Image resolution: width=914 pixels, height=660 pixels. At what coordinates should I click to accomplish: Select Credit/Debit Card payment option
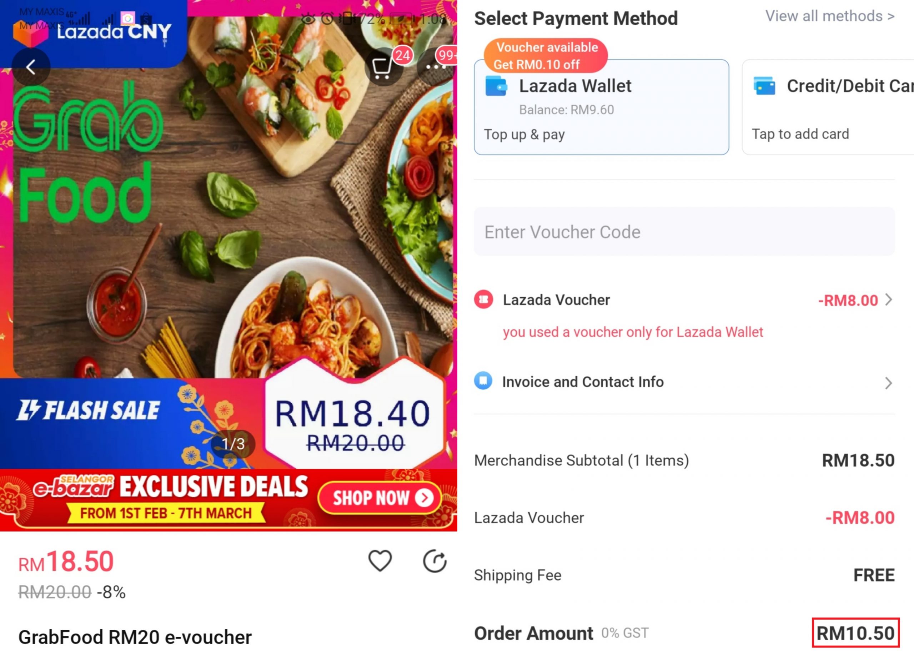828,107
